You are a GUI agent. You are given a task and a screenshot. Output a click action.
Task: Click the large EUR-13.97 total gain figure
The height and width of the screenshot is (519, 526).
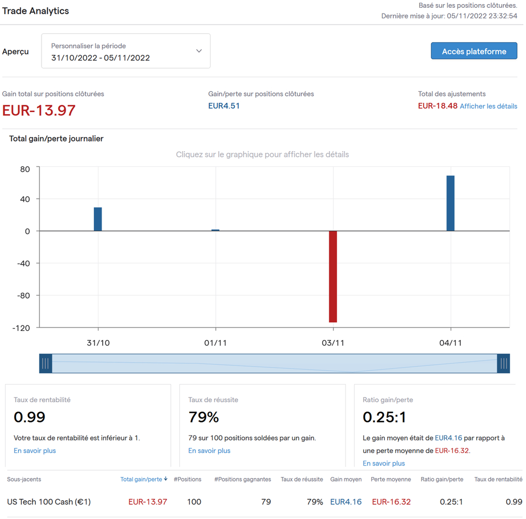tap(38, 111)
